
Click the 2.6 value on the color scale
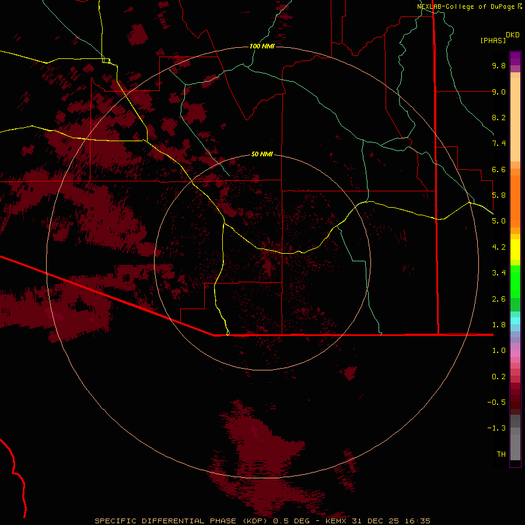pos(499,299)
